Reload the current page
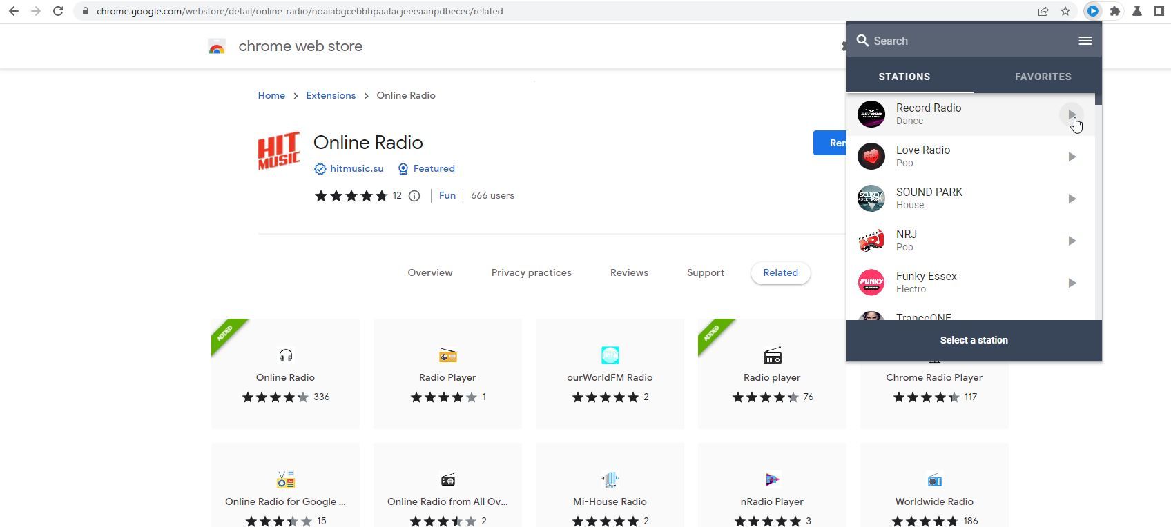Screen dimensions: 1171x527 coord(58,11)
